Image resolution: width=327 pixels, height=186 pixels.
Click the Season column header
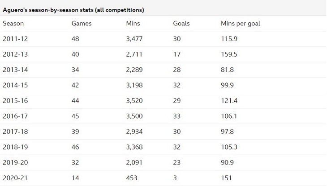13,24
